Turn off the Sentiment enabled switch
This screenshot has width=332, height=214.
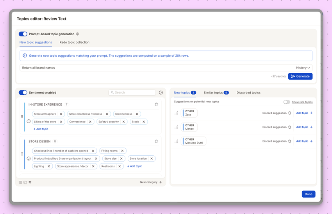point(23,93)
